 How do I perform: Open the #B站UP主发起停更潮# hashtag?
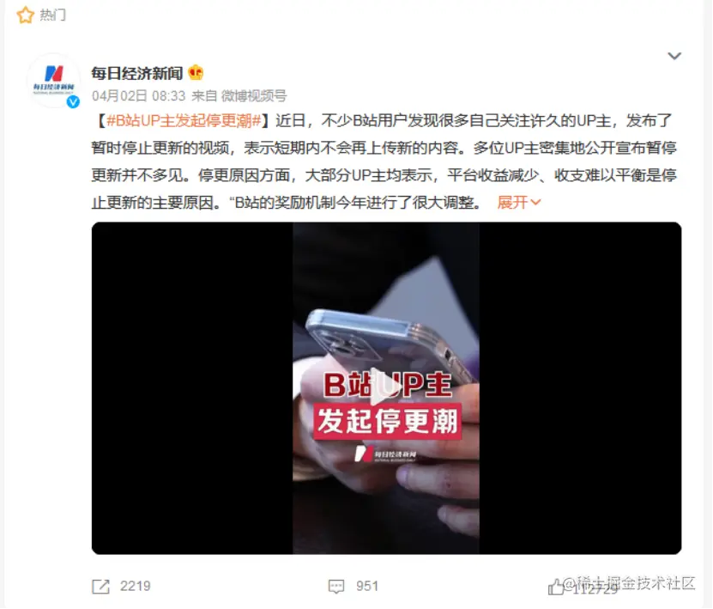[184, 120]
